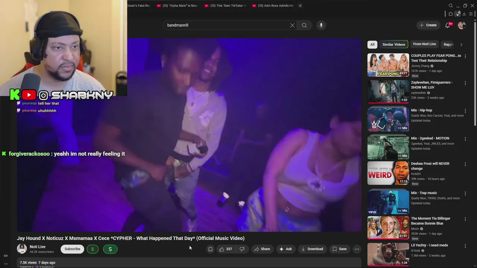Open options menu for Lil Yachty video

(465, 246)
